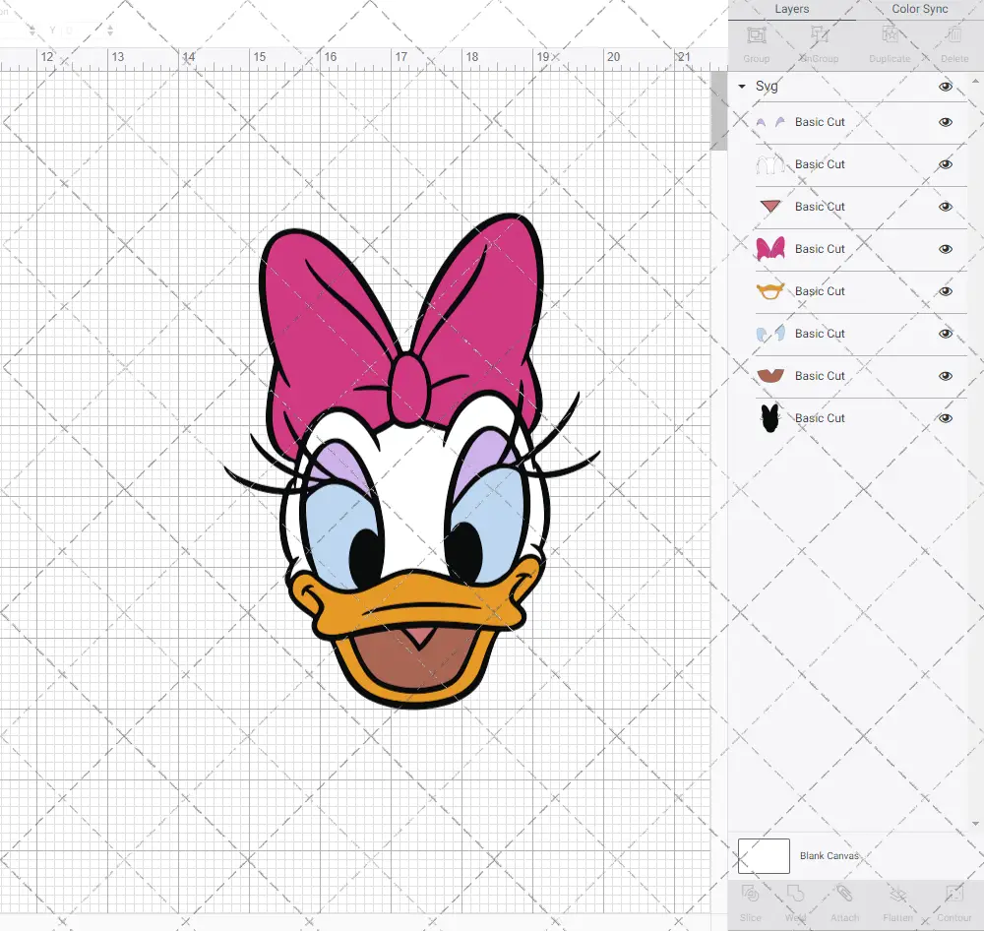Click the UnGroup icon
The width and height of the screenshot is (984, 931).
pos(819,35)
